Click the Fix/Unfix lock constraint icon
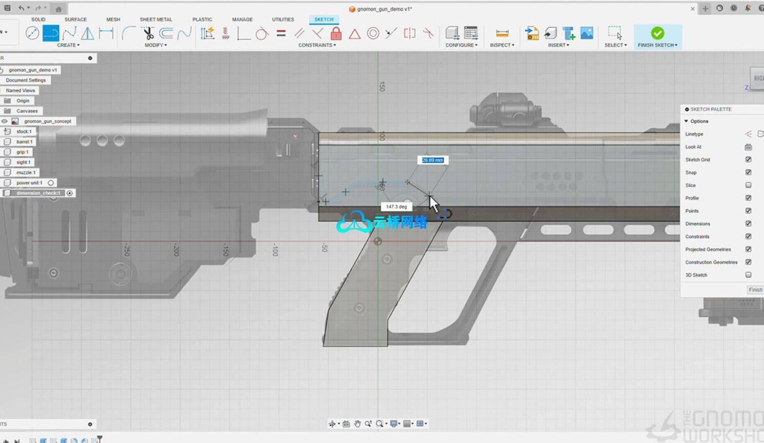 [x=336, y=34]
